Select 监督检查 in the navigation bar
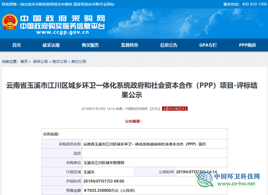Screen dimensions: 268x195 129,45
